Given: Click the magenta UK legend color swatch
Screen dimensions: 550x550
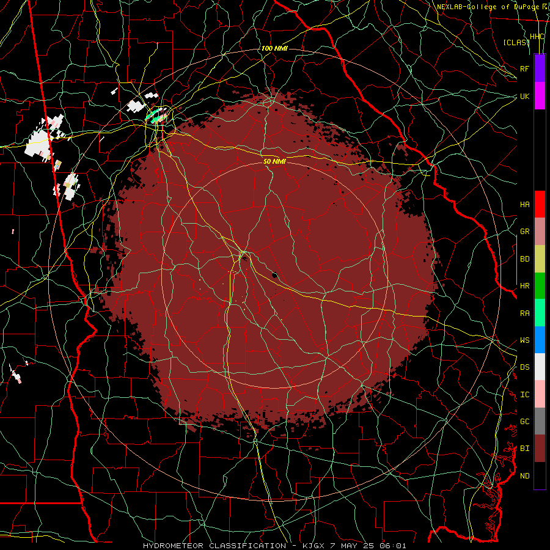Looking at the screenshot, I should 540,96.
